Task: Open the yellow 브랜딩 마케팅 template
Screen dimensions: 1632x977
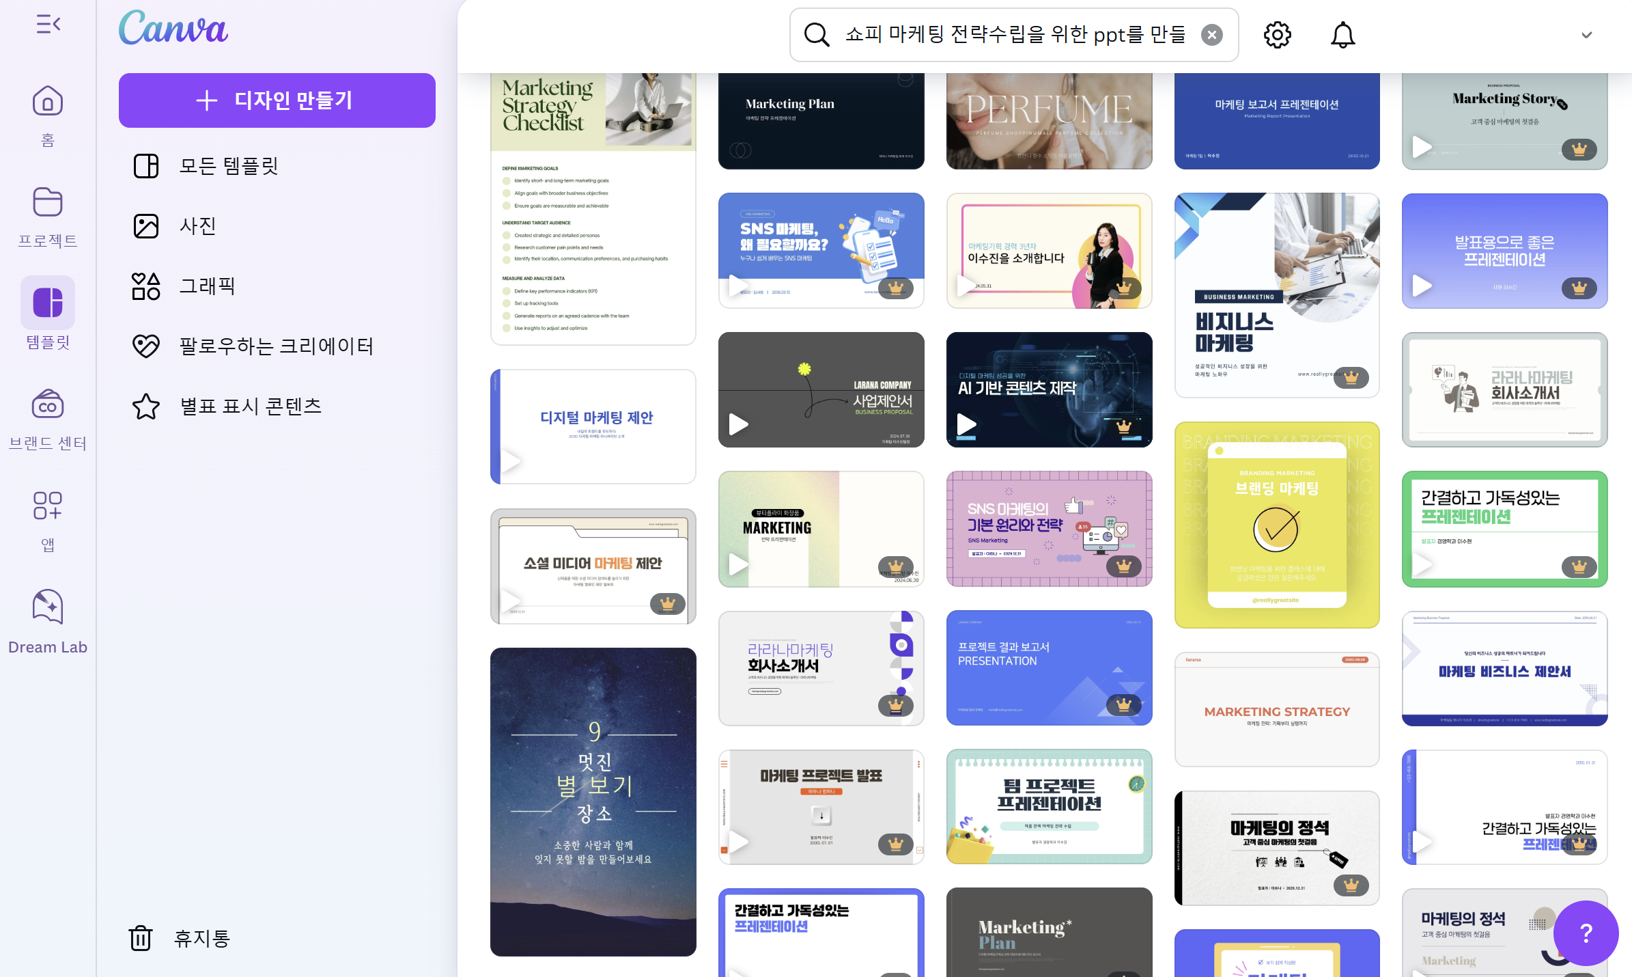Action: pyautogui.click(x=1277, y=525)
